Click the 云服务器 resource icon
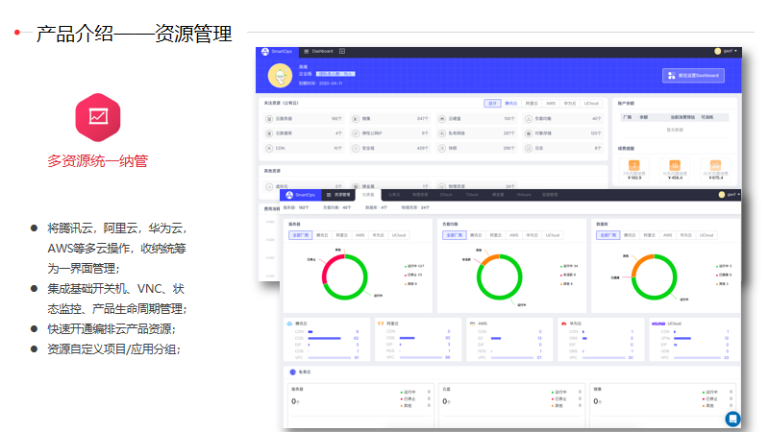Image resolution: width=769 pixels, height=432 pixels. coord(269,118)
